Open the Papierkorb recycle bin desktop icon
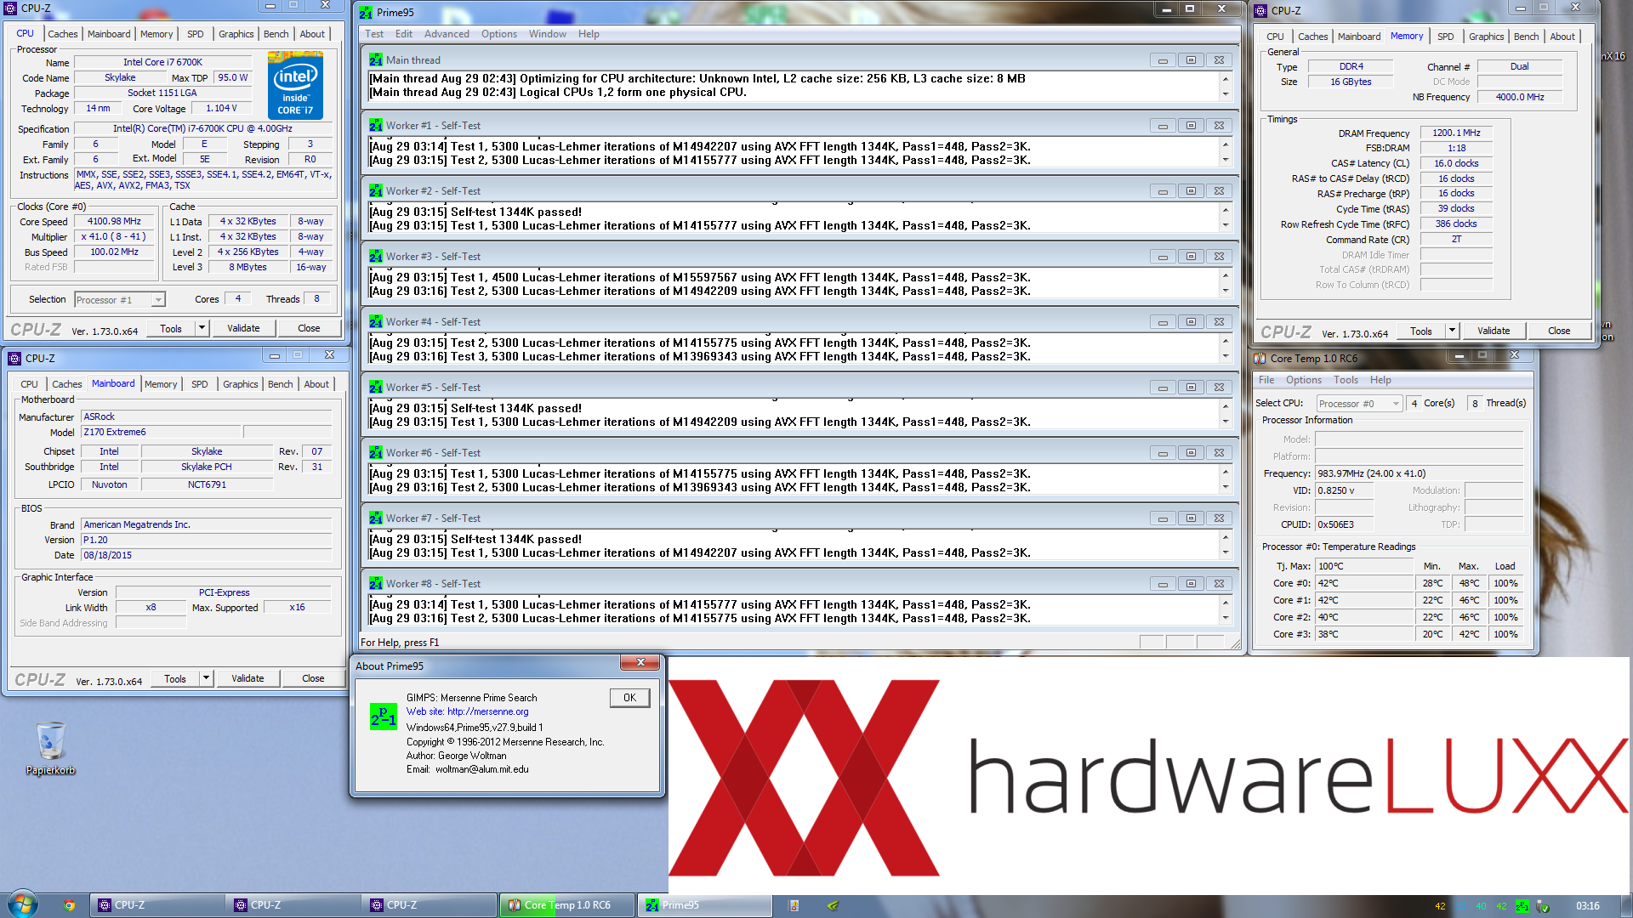Viewport: 1633px width, 918px height. pyautogui.click(x=51, y=748)
